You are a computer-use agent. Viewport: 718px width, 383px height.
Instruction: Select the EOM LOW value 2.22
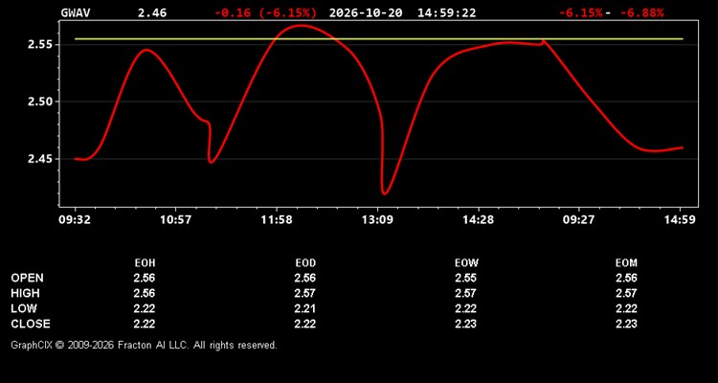[x=626, y=308]
